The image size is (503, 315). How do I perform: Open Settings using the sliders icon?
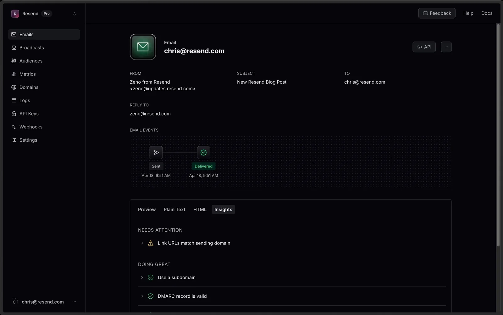tap(14, 140)
